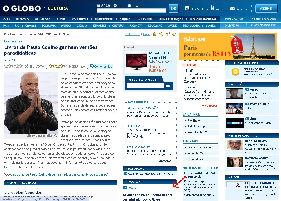Viewport: 281px width, 201px height.
Task: Open the Woodstock special link
Action: click(x=195, y=159)
